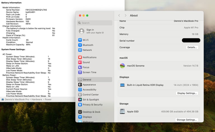
Task: Click the 'macOS Sonoma' name text
Action: 135,66
